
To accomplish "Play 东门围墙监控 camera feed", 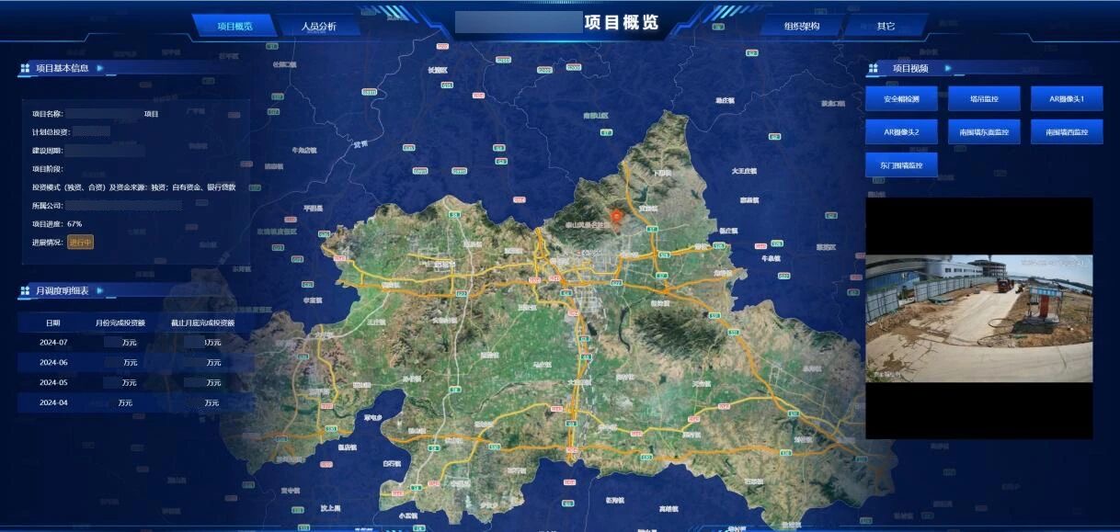I will click(x=901, y=165).
